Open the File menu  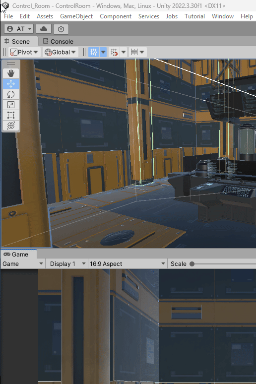[x=8, y=16]
